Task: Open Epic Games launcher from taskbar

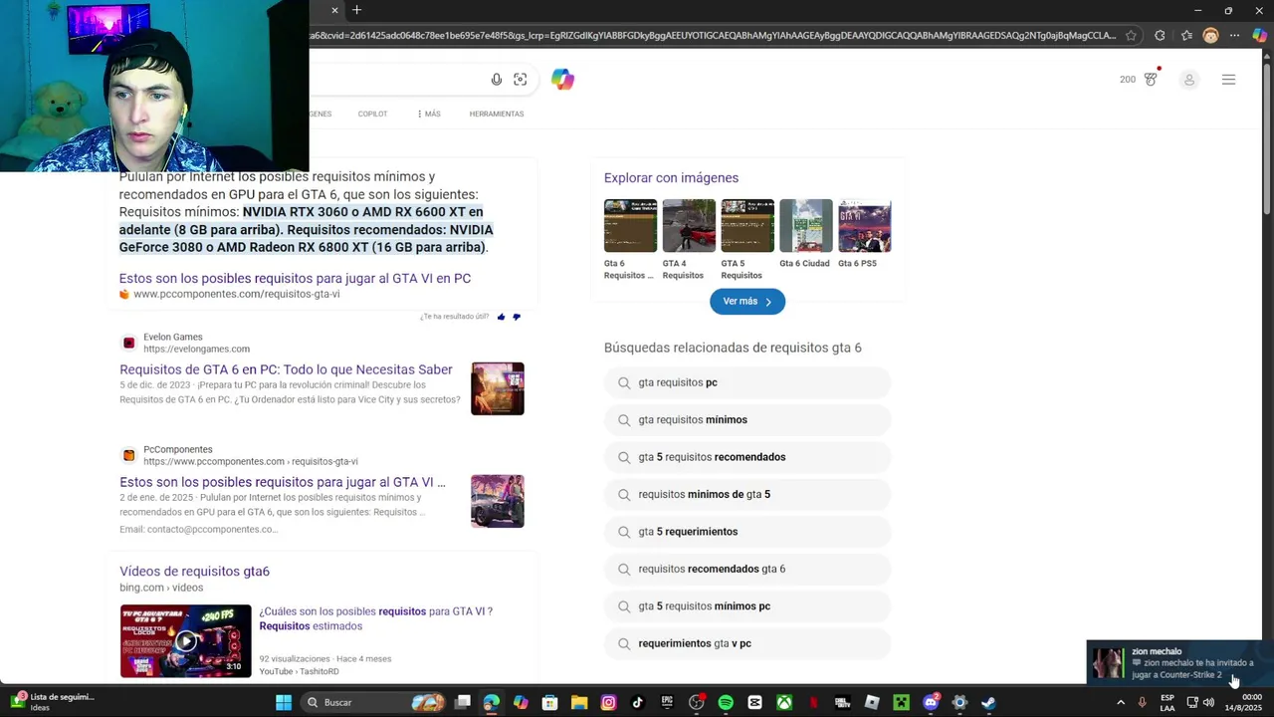Action: [x=667, y=702]
